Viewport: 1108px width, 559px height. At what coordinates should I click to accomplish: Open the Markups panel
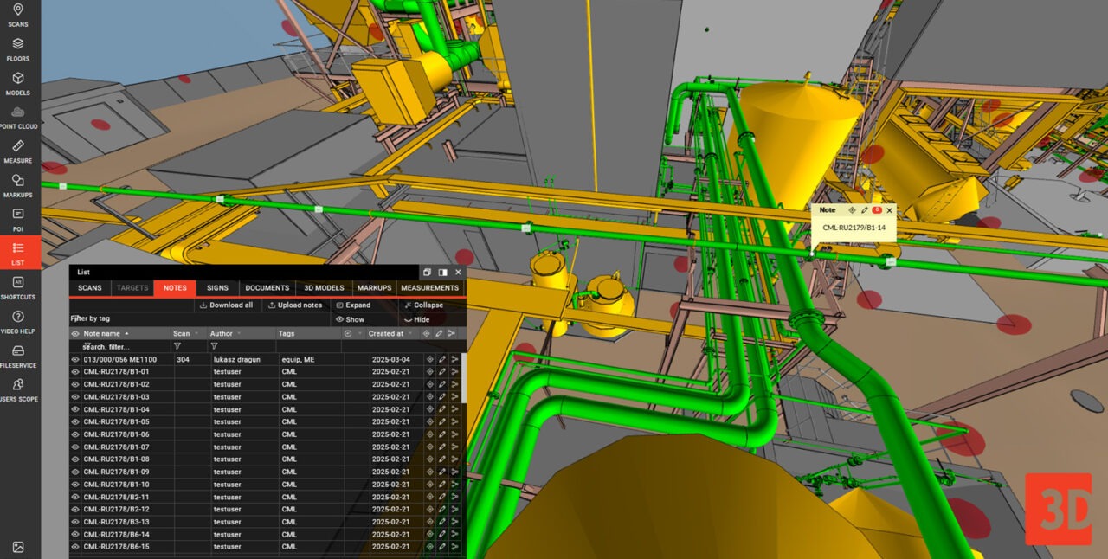click(17, 188)
